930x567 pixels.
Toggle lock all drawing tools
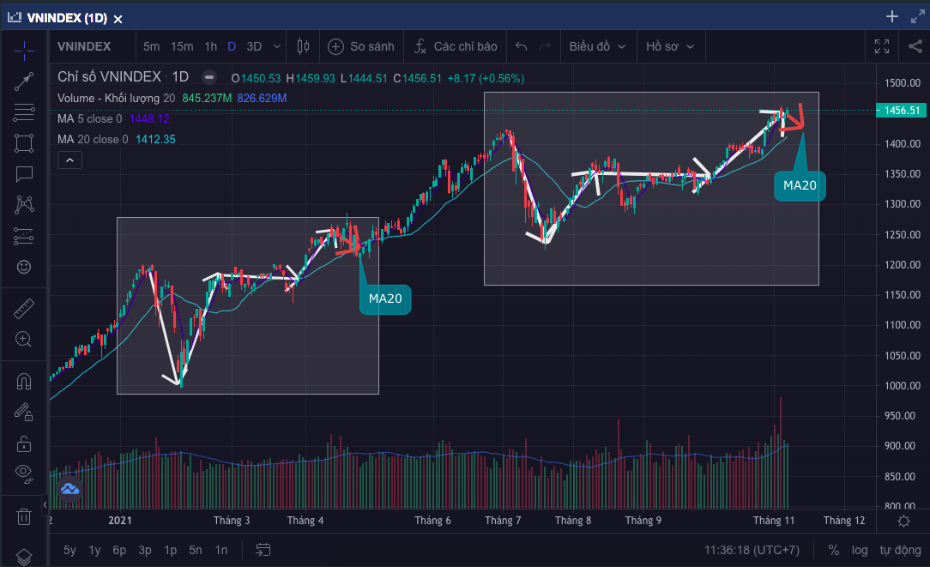pyautogui.click(x=24, y=443)
